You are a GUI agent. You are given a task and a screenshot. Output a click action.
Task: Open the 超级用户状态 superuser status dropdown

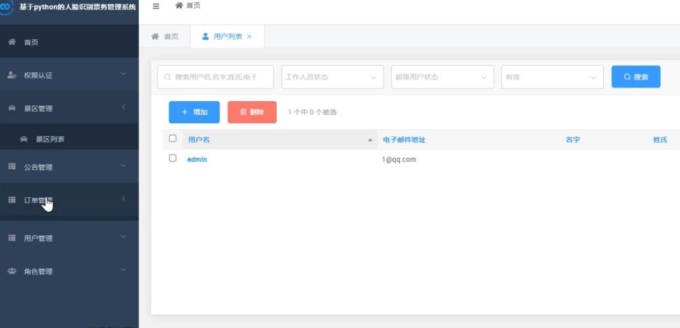click(442, 77)
